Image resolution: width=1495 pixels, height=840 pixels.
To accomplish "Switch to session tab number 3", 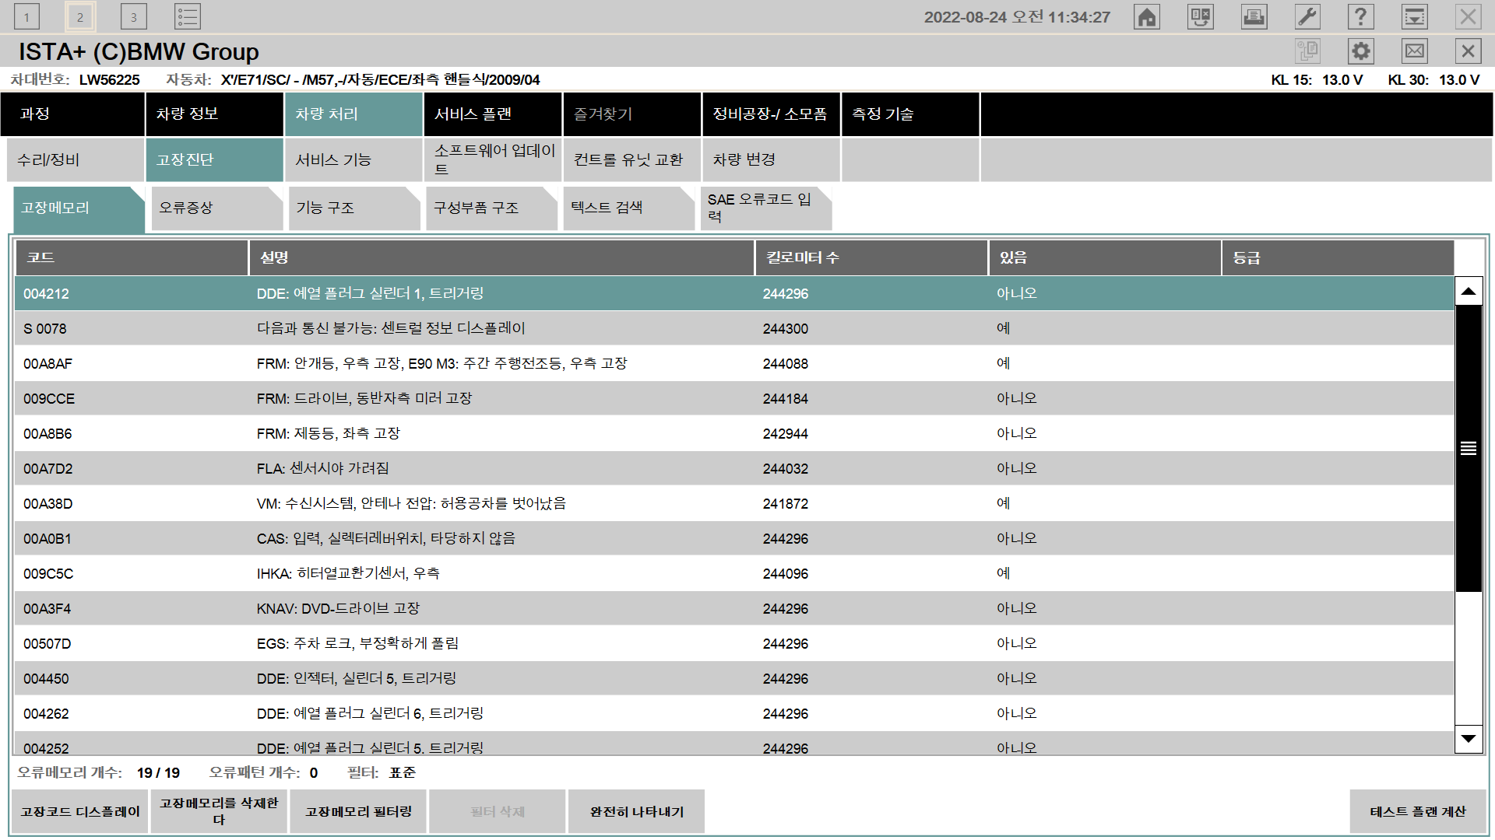I will (134, 17).
